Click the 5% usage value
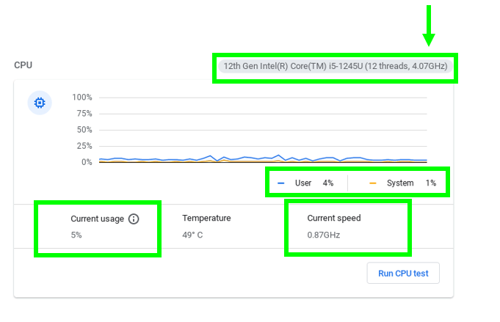Viewport: 500px width, 322px height. (x=76, y=235)
